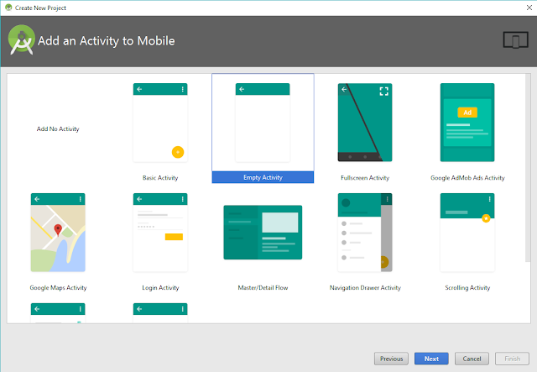Image resolution: width=537 pixels, height=372 pixels.
Task: Close the Create New Project dialog
Action: tap(529, 8)
